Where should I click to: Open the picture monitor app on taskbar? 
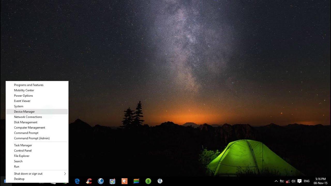(x=112, y=181)
